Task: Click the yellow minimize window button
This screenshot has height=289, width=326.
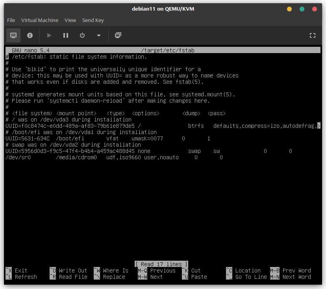Action: click(289, 9)
